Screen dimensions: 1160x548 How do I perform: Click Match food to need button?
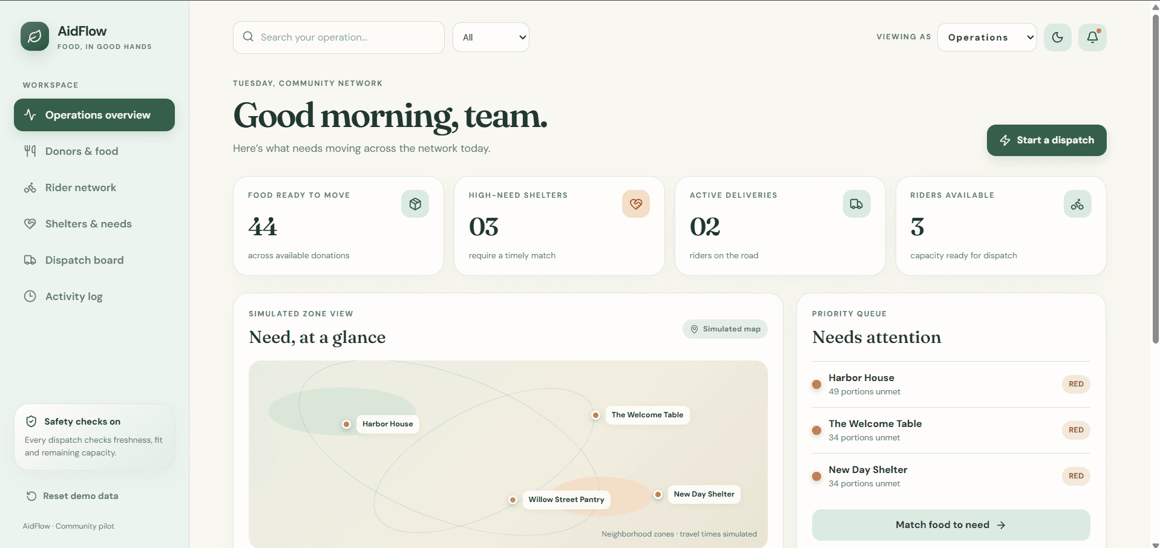(x=951, y=525)
